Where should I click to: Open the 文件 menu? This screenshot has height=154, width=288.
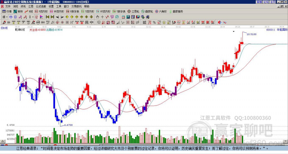pos(8,6)
